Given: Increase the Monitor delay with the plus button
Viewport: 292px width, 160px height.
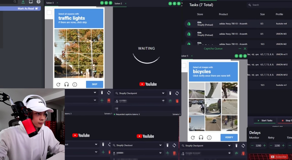Looking at the screenshot, I should 264,146.
